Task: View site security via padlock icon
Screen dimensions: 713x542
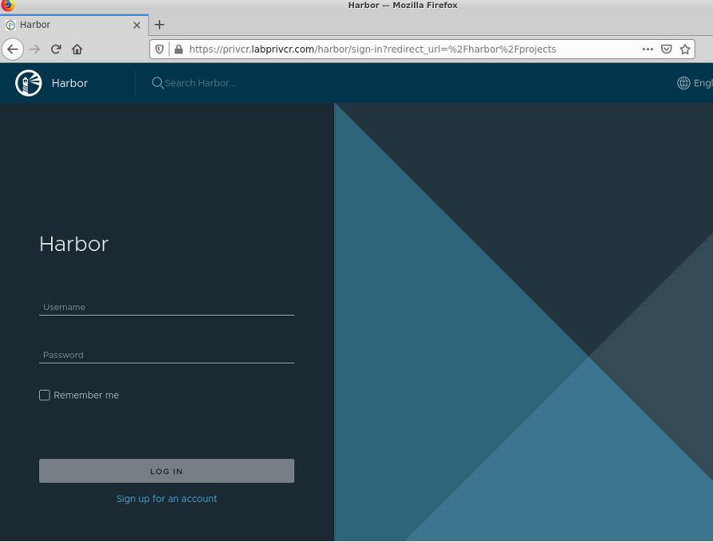Action: [x=179, y=49]
